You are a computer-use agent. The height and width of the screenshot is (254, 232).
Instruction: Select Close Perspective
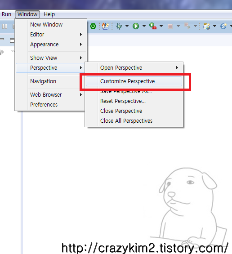coord(134,111)
